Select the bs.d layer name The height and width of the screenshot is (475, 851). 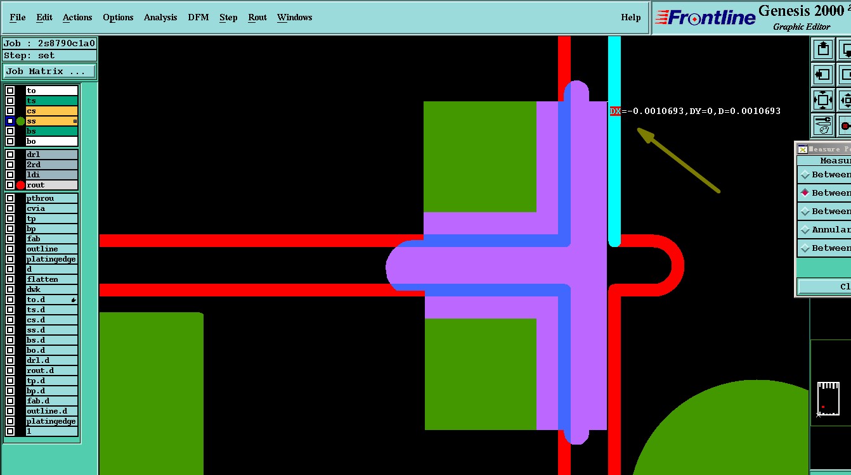click(51, 340)
